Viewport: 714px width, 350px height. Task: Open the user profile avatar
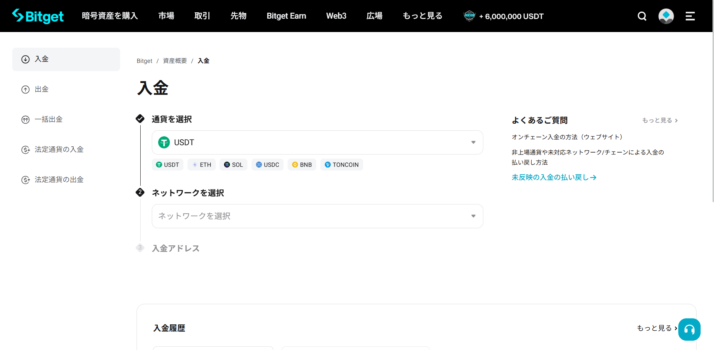[x=666, y=16]
